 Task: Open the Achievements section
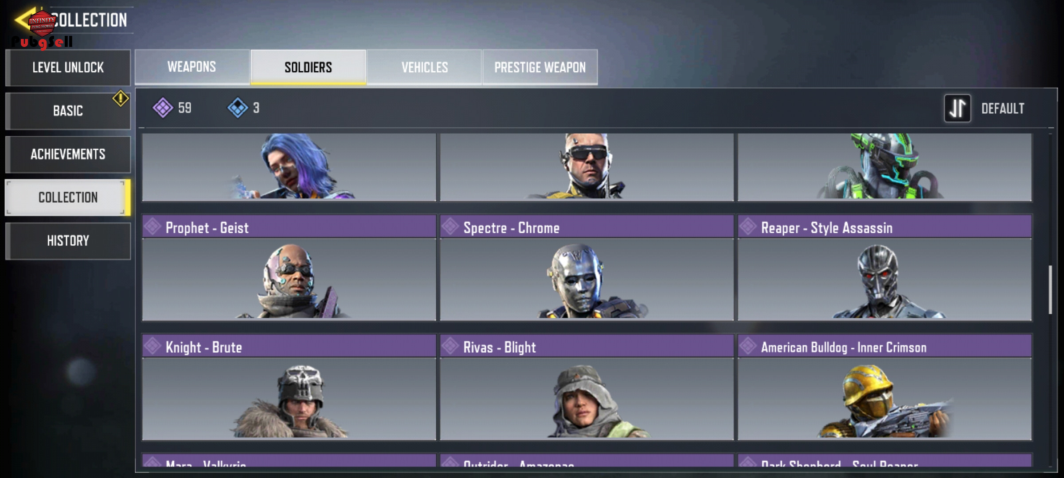[x=68, y=154]
